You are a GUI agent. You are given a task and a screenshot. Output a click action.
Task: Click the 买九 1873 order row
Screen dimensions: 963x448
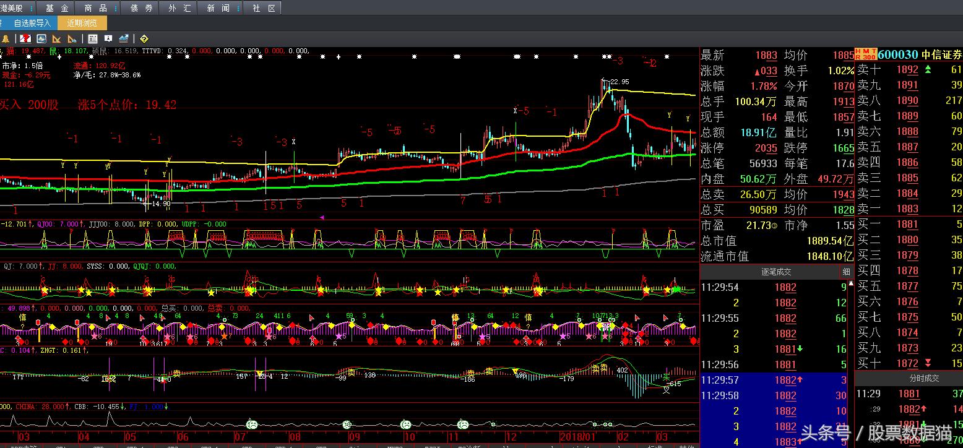(x=909, y=348)
